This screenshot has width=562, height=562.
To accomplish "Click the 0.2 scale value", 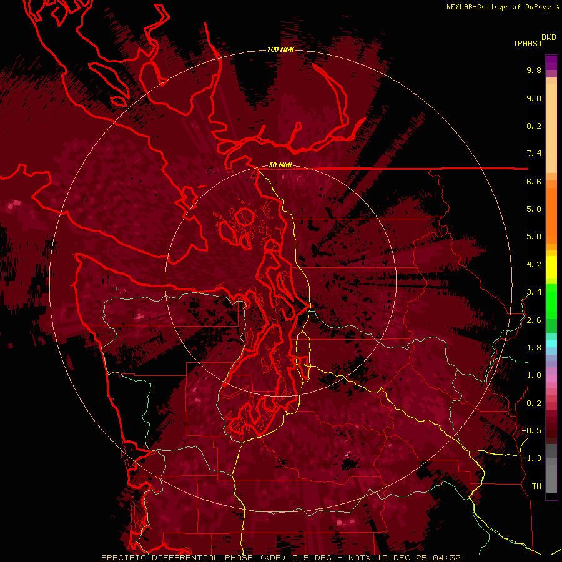I will (534, 403).
